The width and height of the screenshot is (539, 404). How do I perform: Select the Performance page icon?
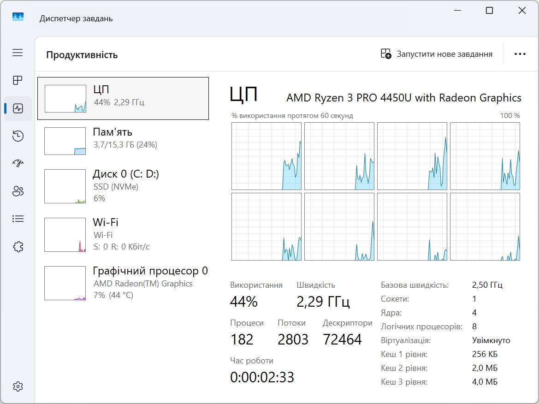click(x=18, y=108)
